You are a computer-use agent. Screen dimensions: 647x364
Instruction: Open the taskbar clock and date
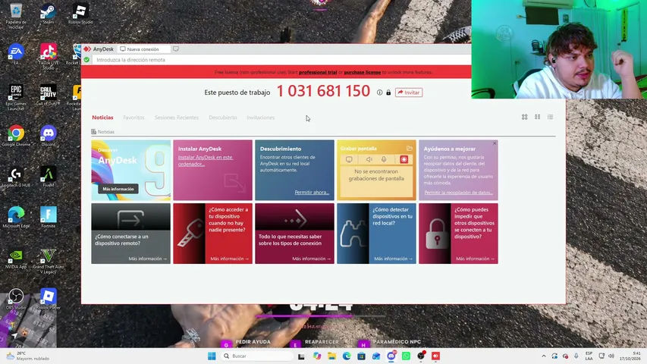pyautogui.click(x=631, y=356)
